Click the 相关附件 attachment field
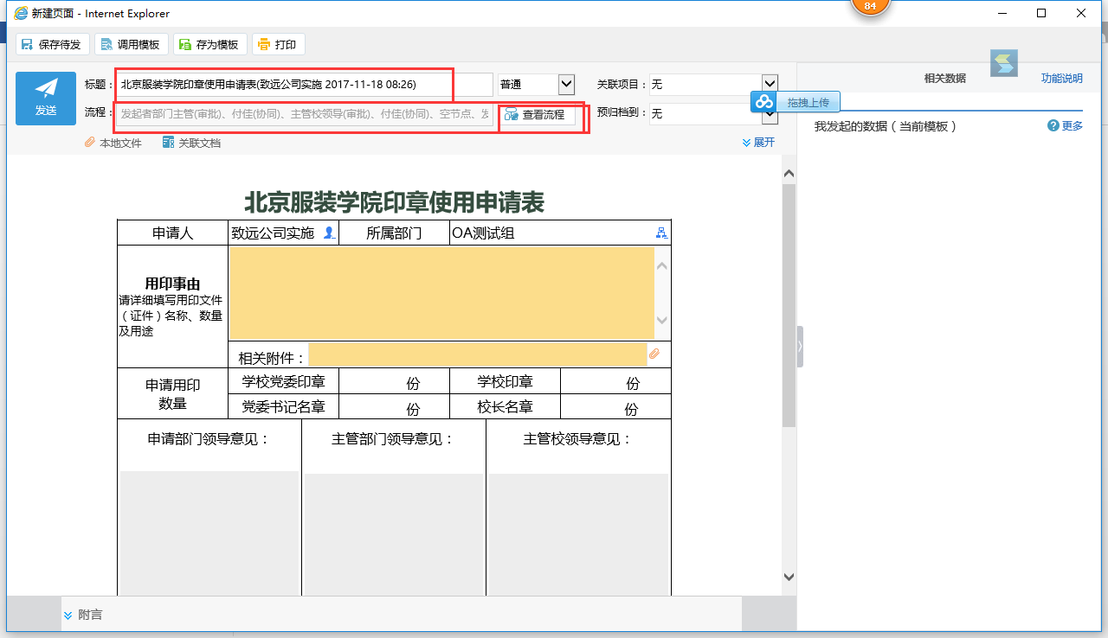 [x=478, y=354]
